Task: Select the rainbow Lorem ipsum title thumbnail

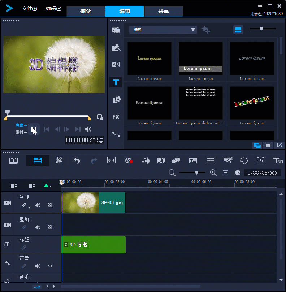Action: tap(252, 102)
